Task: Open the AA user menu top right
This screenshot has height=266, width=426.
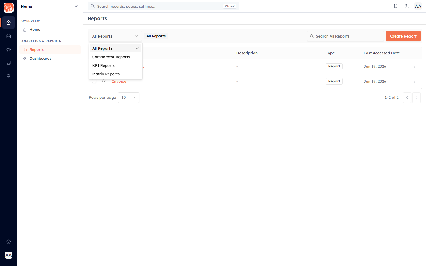Action: (x=418, y=6)
